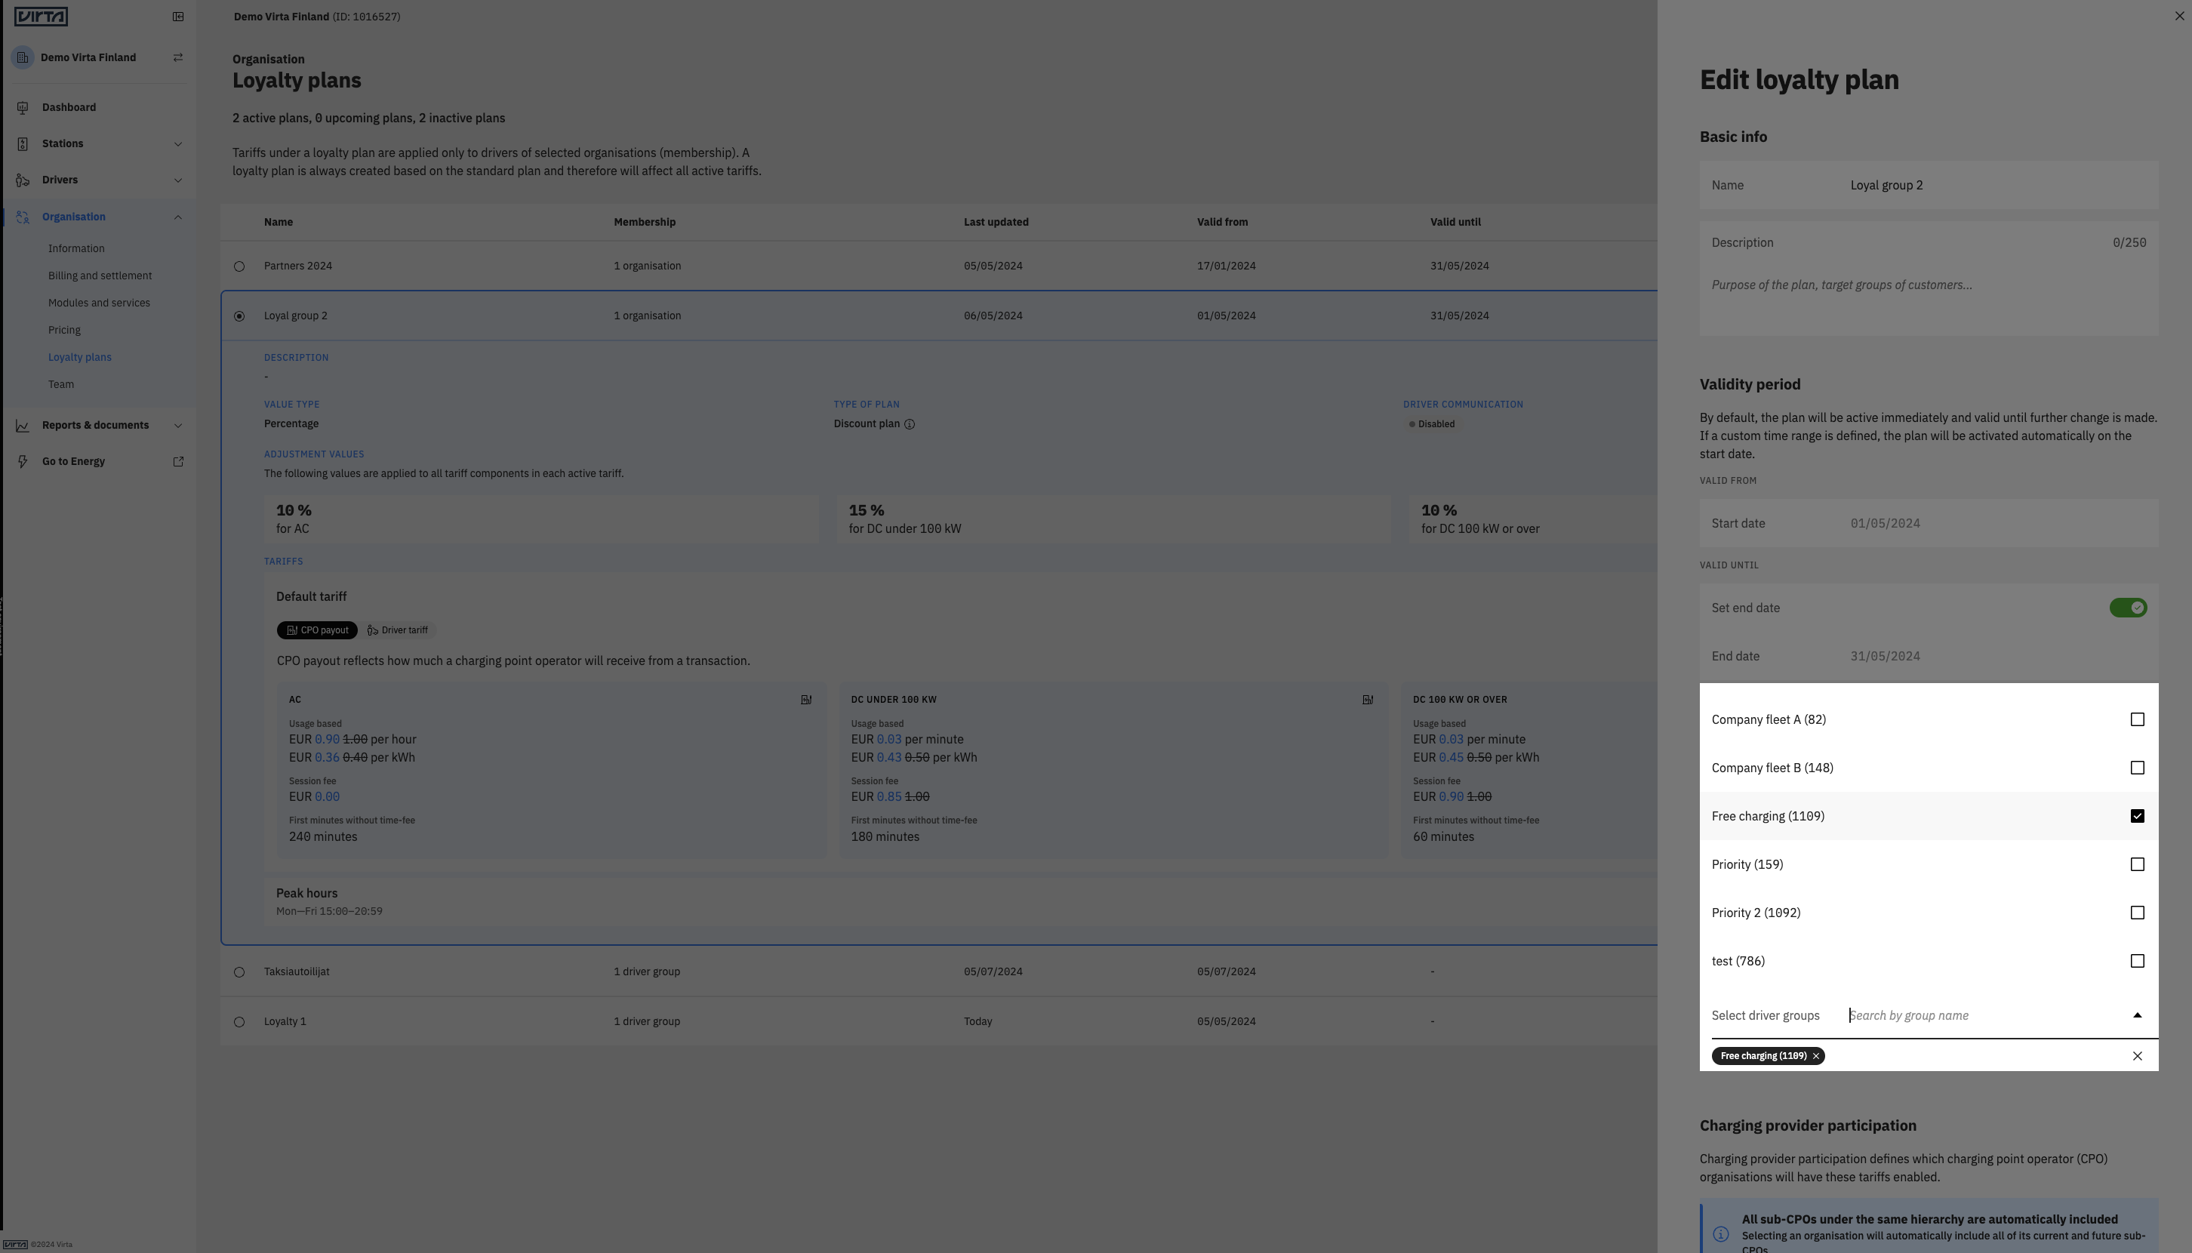Open Pricing submenu item
Screen dimensions: 2192x1253
[x=65, y=330]
